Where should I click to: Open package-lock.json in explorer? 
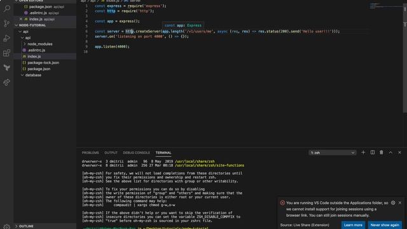[45, 62]
